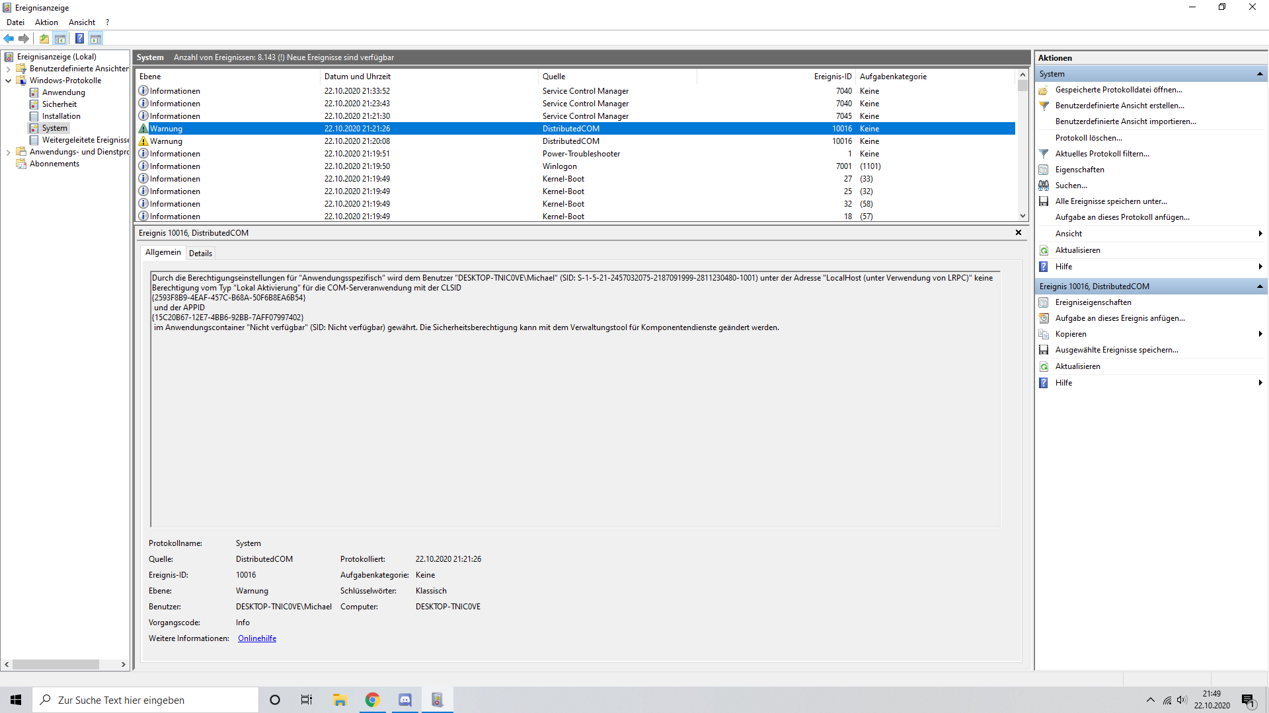Screen dimensions: 1269x713
Task: Open the 'Kopieren' submenu arrow
Action: [1260, 334]
